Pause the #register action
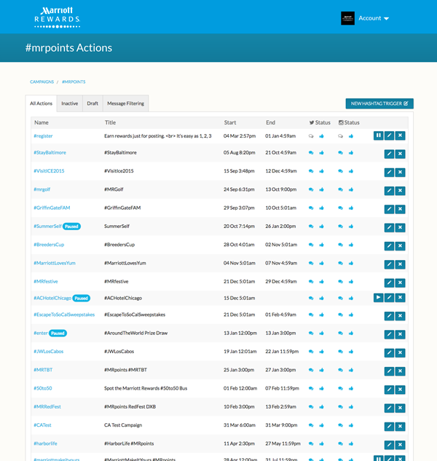This screenshot has height=461, width=437. point(378,135)
